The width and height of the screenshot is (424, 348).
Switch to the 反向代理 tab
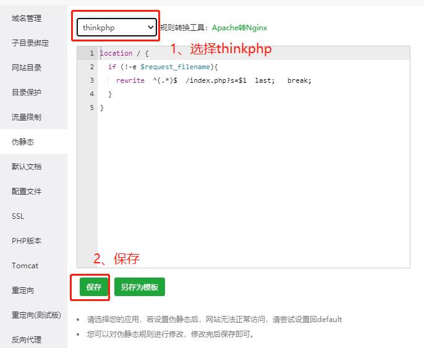pyautogui.click(x=27, y=339)
